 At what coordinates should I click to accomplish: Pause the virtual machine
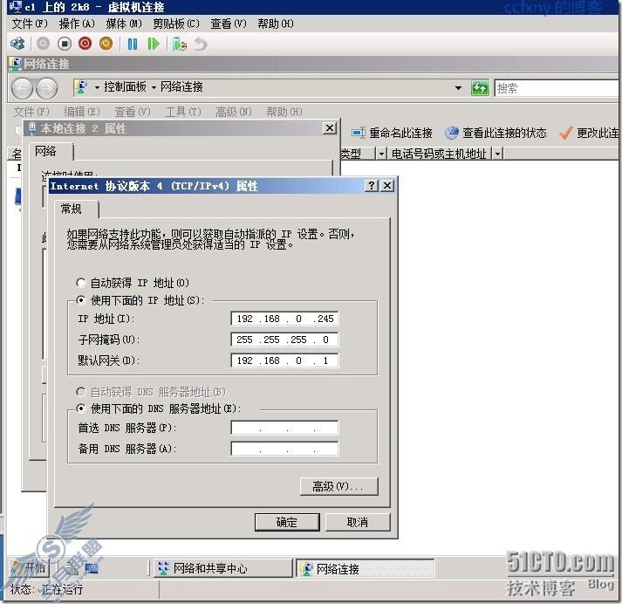click(133, 44)
